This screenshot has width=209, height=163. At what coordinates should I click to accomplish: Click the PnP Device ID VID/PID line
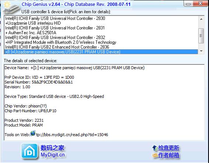click(39, 77)
